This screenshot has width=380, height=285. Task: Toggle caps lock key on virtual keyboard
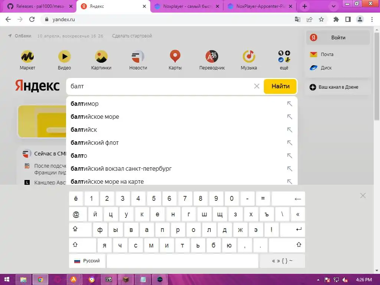pyautogui.click(x=80, y=229)
